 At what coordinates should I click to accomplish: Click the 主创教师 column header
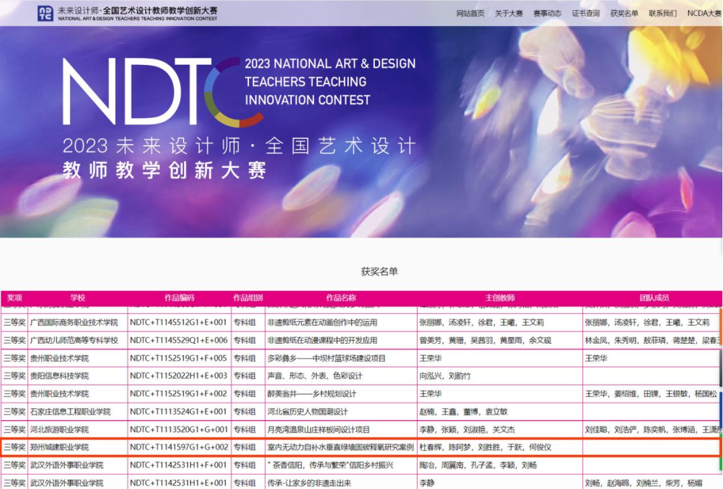pyautogui.click(x=500, y=298)
